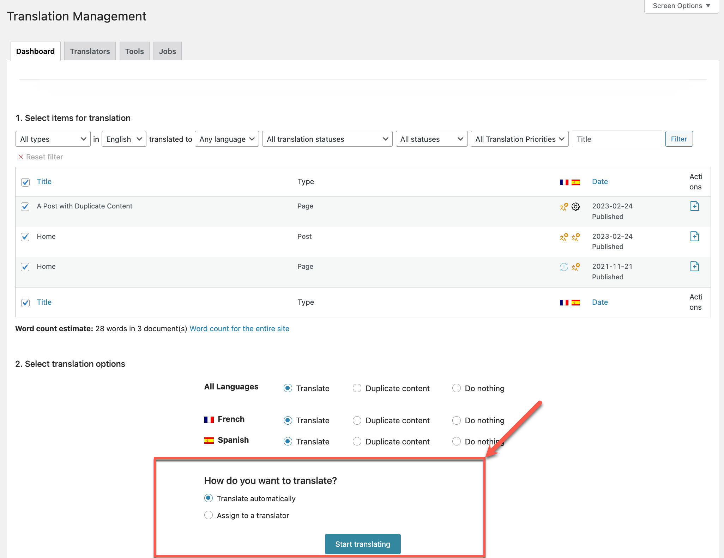Uncheck the row checkbox for Home post
Viewport: 724px width, 558px height.
pyautogui.click(x=25, y=237)
